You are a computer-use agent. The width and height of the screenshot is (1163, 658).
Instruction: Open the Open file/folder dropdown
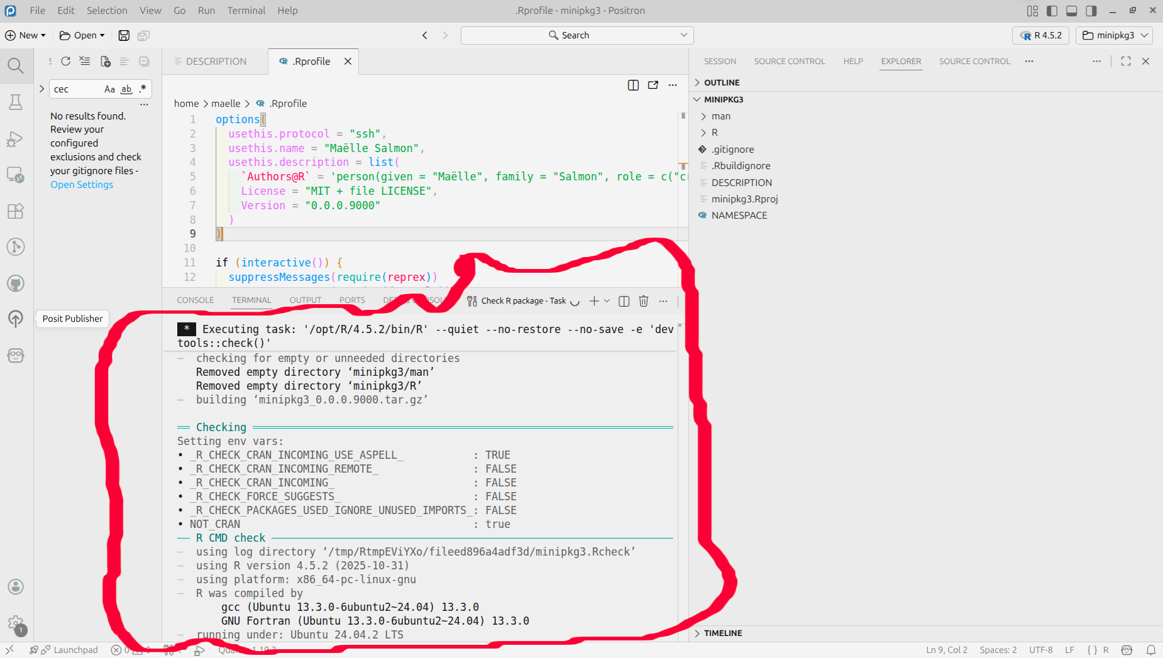[x=82, y=35]
